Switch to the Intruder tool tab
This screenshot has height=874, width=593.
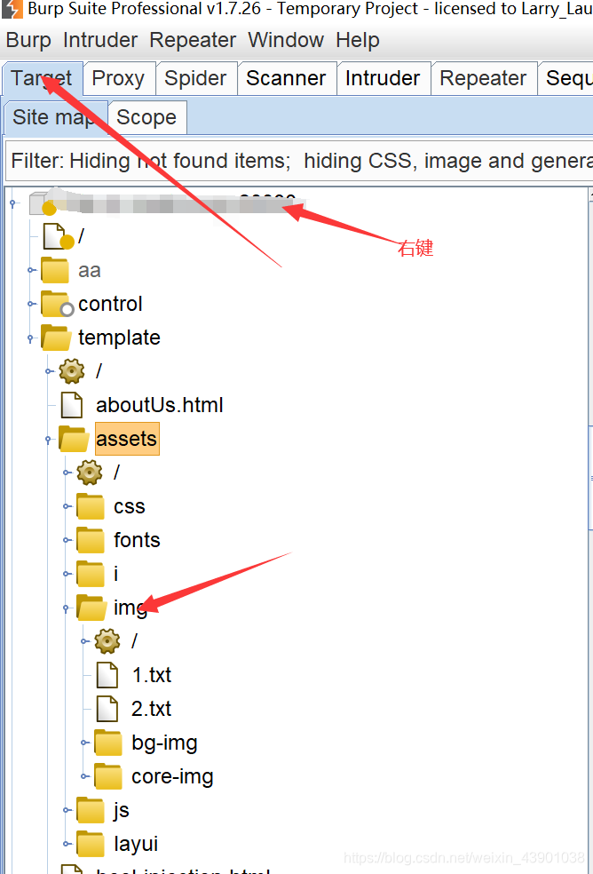[x=383, y=78]
